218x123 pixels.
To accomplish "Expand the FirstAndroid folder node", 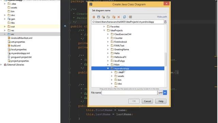I will tap(108, 42).
